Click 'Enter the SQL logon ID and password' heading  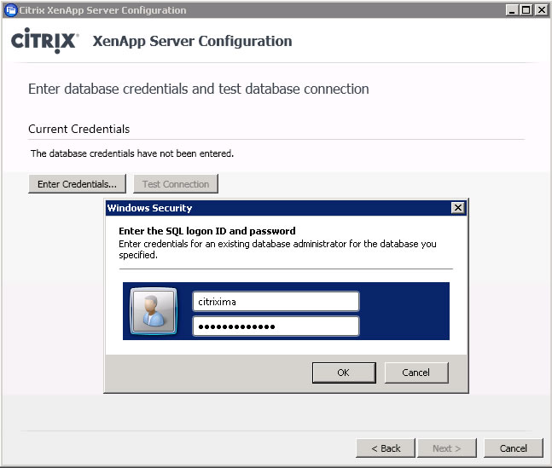pos(207,231)
